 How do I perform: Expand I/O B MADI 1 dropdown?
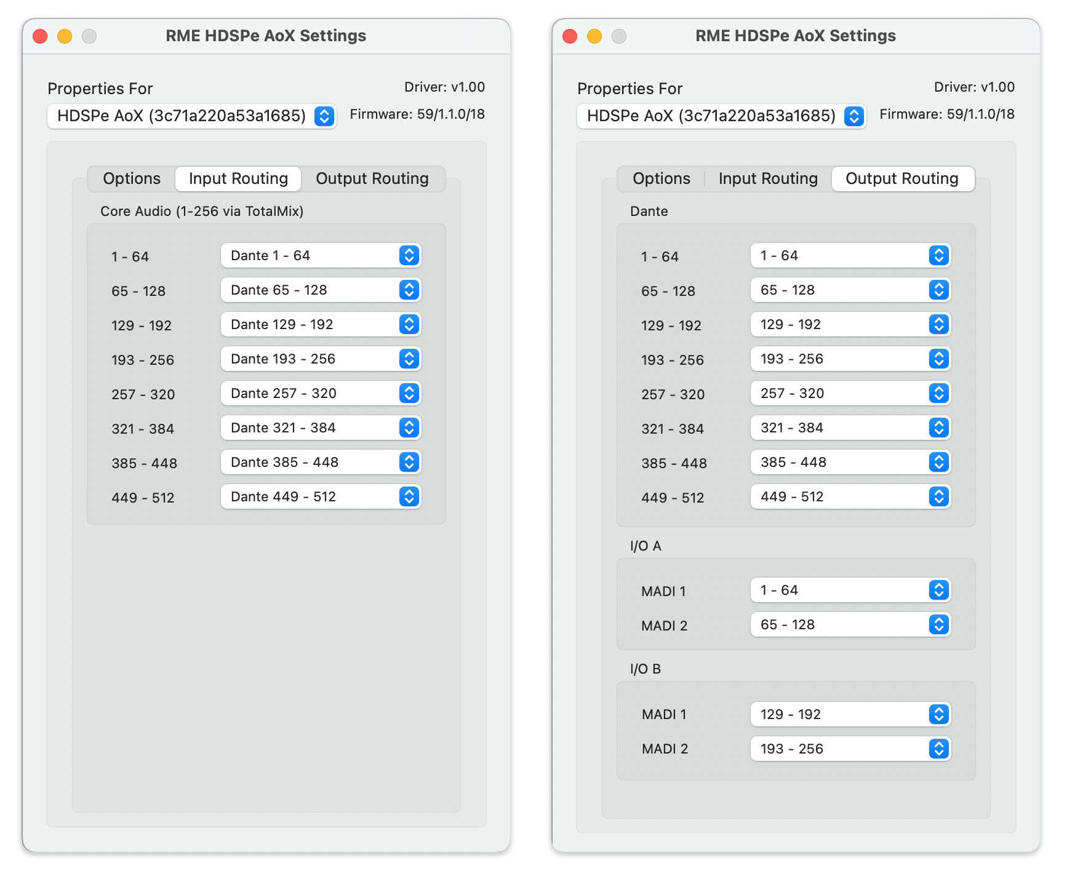tap(850, 715)
